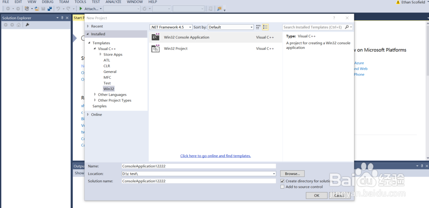Click the Find in Files toolbar icon
This screenshot has height=208, width=429.
click(219, 9)
